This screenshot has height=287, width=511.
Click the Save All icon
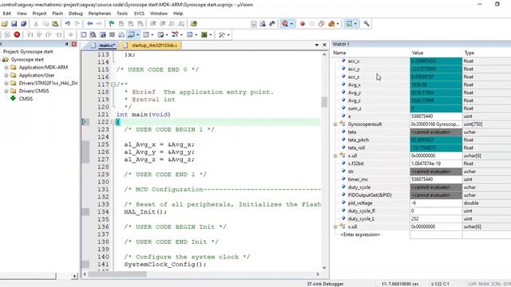(x=23, y=24)
